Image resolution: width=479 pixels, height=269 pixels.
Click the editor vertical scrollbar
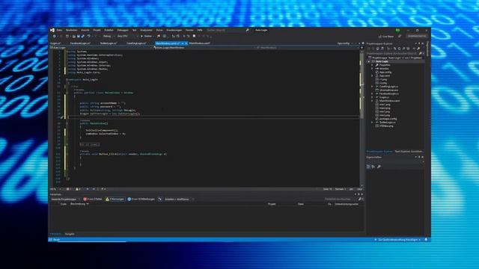point(362,117)
